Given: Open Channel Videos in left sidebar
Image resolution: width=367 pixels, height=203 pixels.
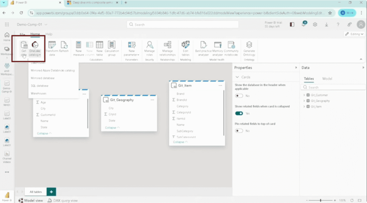Looking at the screenshot, I should tap(7, 157).
